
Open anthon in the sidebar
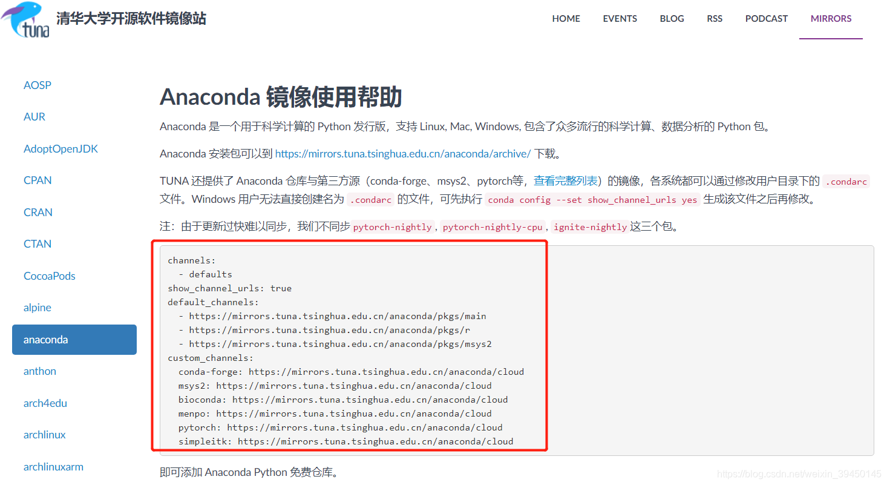(x=40, y=371)
